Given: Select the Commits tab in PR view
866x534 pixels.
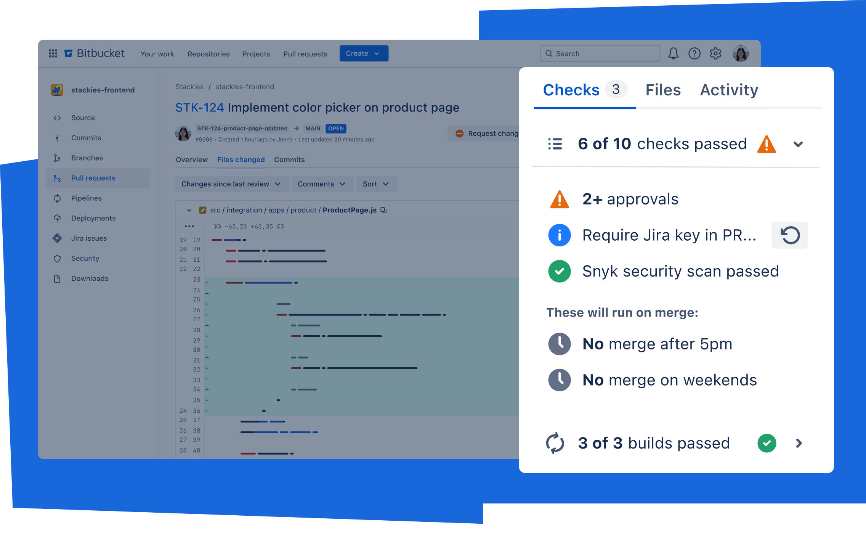Looking at the screenshot, I should click(x=289, y=160).
